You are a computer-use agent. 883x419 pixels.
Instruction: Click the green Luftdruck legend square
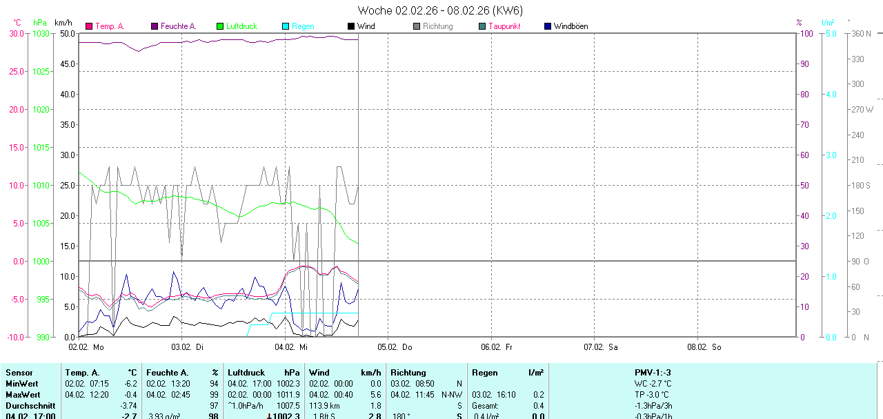pyautogui.click(x=220, y=26)
